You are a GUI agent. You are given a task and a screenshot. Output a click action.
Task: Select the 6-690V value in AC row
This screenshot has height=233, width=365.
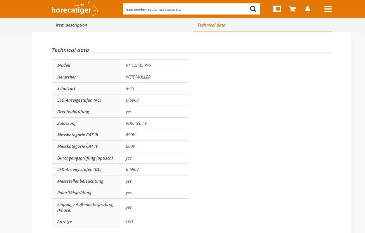click(132, 100)
